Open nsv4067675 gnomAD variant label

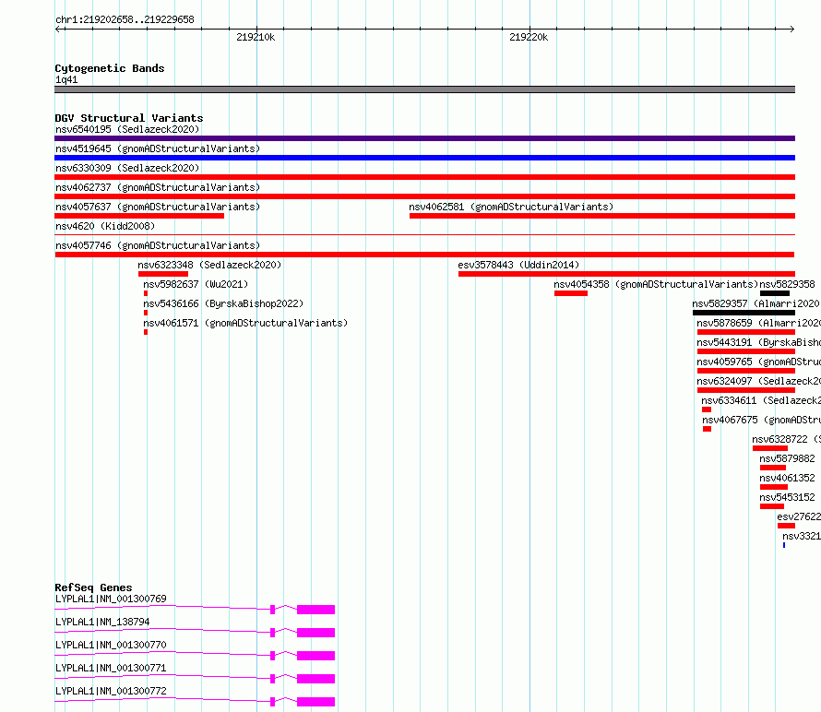click(761, 420)
